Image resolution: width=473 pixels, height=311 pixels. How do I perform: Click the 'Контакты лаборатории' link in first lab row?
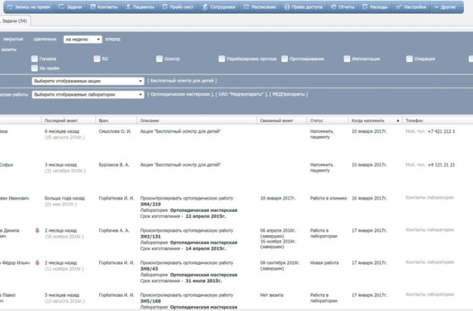[x=429, y=198]
